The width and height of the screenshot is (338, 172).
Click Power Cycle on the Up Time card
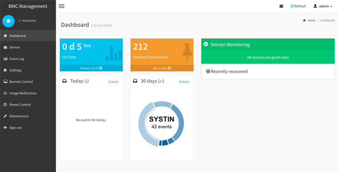[x=91, y=68]
